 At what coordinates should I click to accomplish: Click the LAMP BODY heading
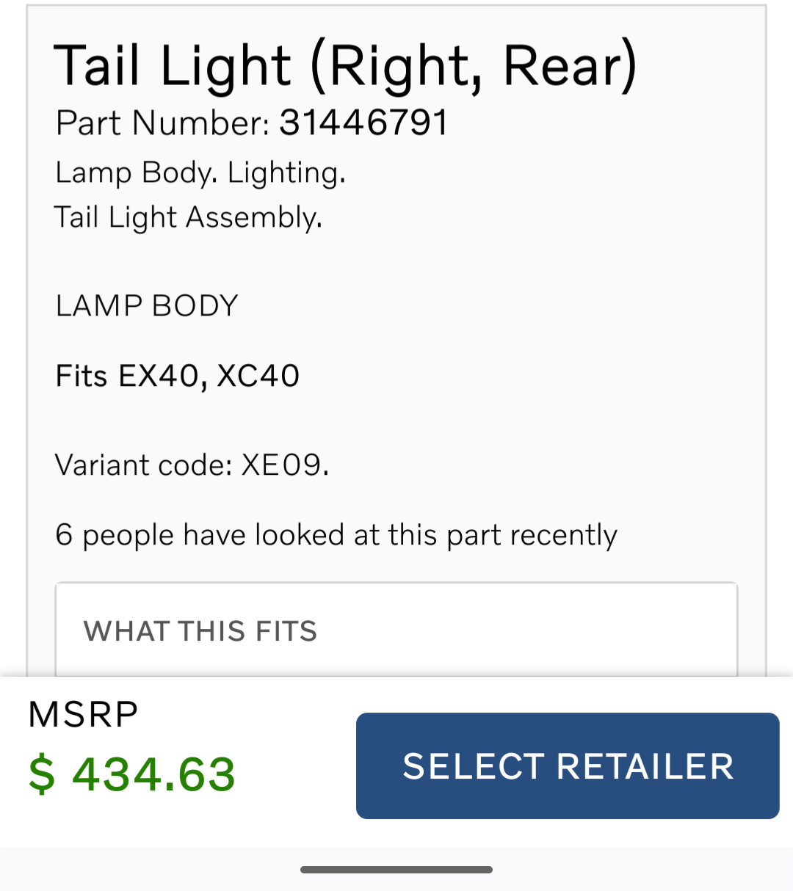click(x=147, y=305)
